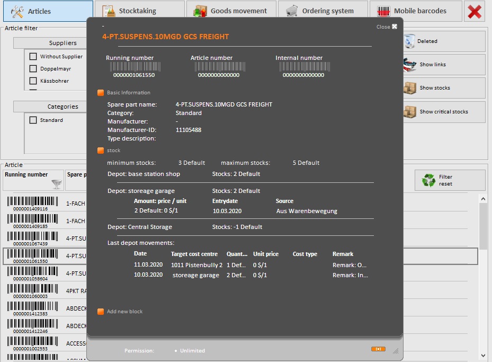Click the Show links icon
Image resolution: width=492 pixels, height=362 pixels.
click(x=410, y=65)
